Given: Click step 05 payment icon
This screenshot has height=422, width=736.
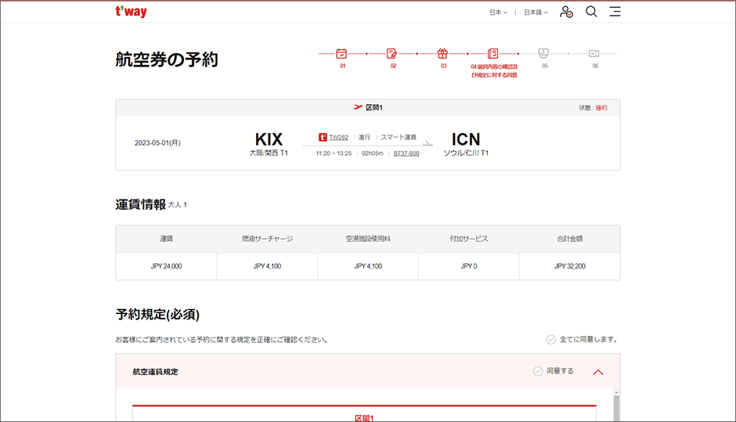Looking at the screenshot, I should [543, 54].
